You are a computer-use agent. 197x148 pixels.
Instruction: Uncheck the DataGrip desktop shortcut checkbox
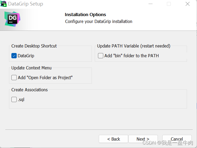(x=14, y=56)
